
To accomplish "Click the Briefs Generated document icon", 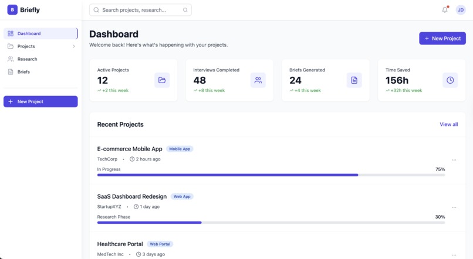I will click(354, 80).
